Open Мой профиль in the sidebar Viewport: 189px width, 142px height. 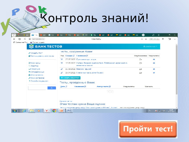click(x=36, y=75)
